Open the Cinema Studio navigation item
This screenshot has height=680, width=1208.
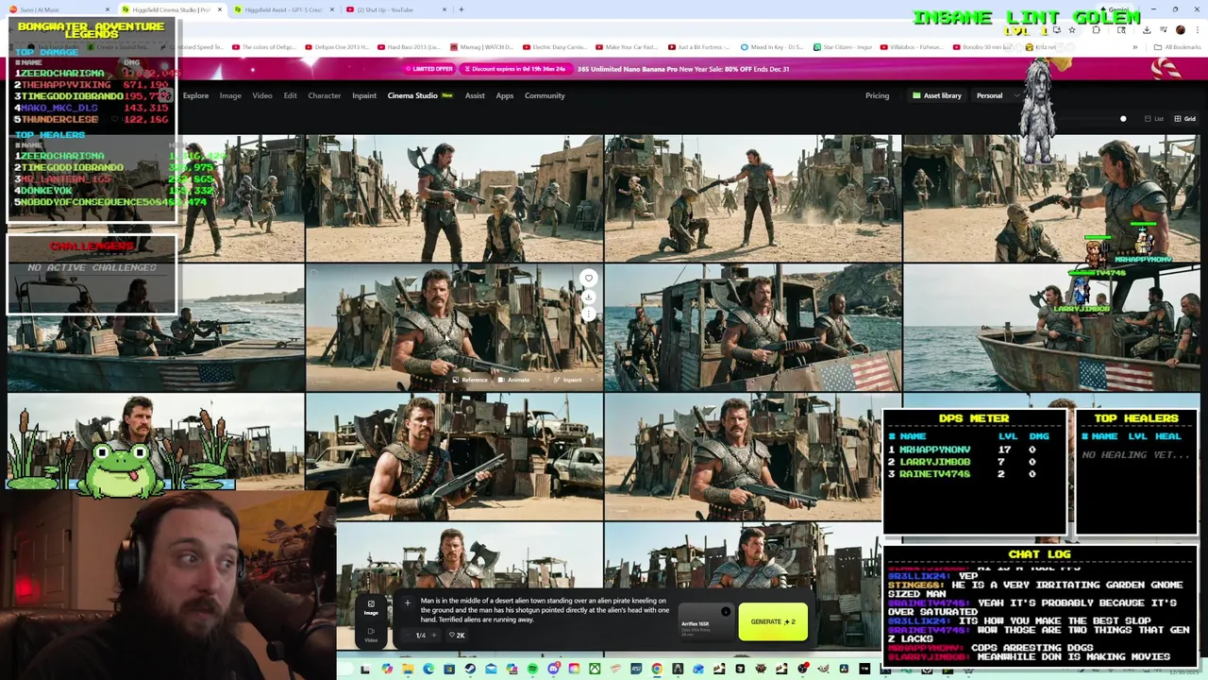(x=420, y=95)
